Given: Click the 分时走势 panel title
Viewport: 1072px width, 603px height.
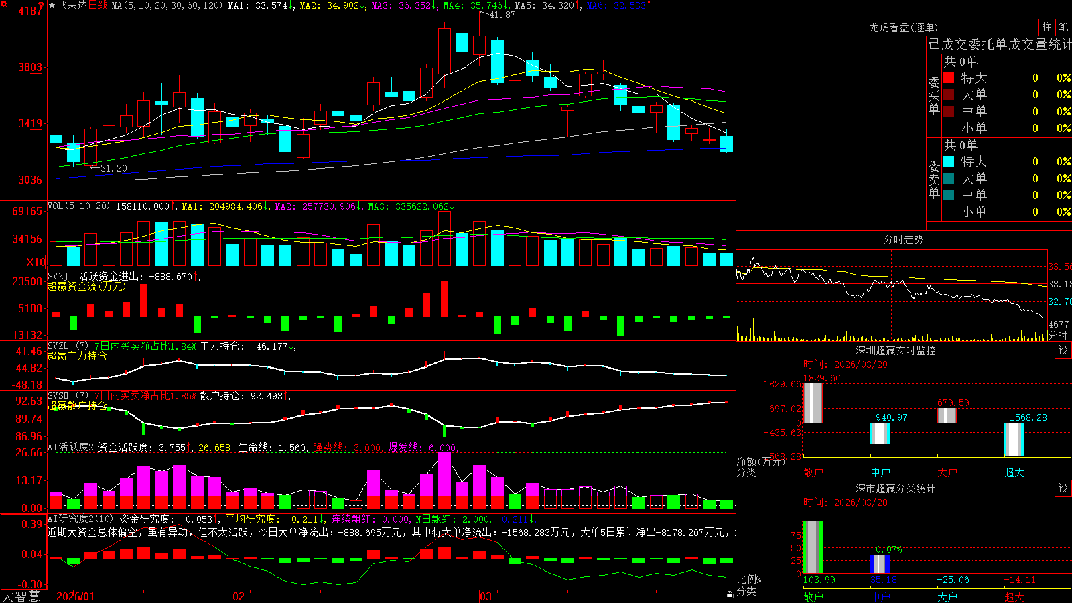Looking at the screenshot, I should point(903,239).
